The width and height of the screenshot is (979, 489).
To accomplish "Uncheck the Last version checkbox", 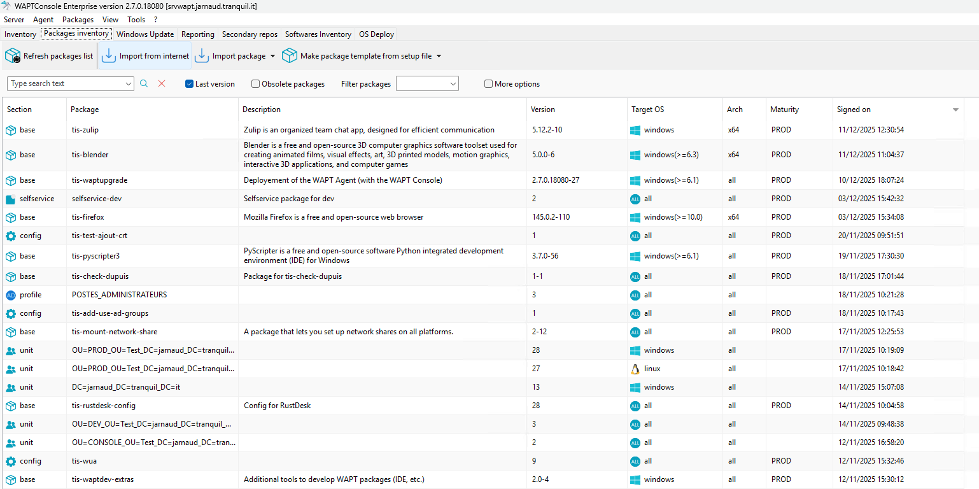I will click(x=189, y=84).
